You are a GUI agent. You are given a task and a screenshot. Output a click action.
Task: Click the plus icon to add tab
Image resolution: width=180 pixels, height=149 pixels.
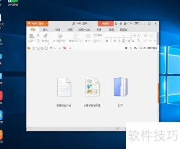coord(70,48)
